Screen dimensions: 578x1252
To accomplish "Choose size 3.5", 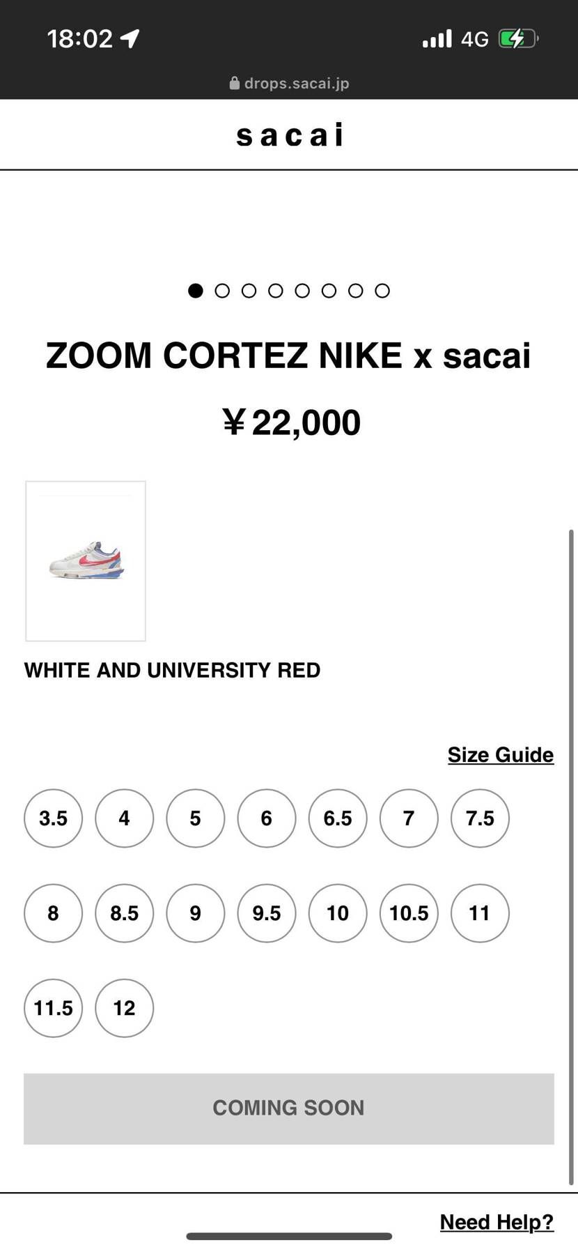I will coord(53,818).
